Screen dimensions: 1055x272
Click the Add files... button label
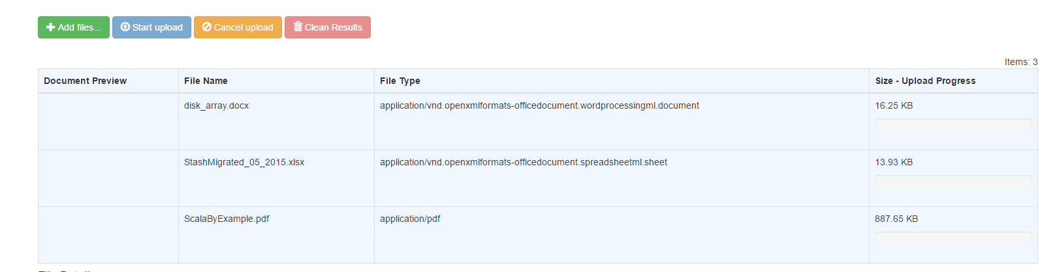pyautogui.click(x=80, y=27)
